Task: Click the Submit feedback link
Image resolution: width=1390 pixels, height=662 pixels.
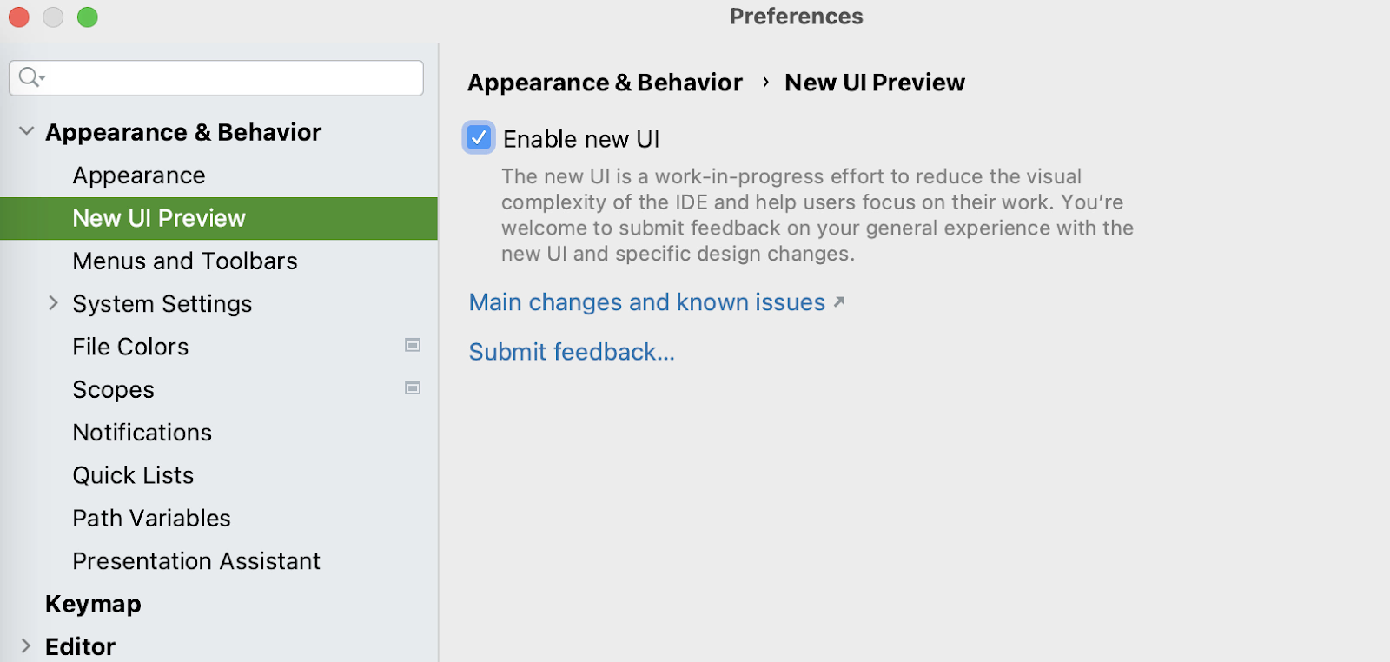Action: click(571, 352)
